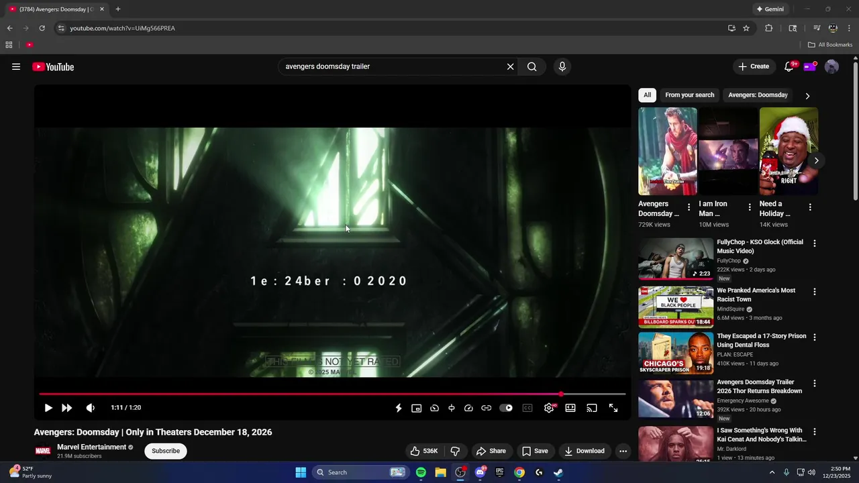
Task: Open options for I am Iron Man Short
Action: point(750,207)
